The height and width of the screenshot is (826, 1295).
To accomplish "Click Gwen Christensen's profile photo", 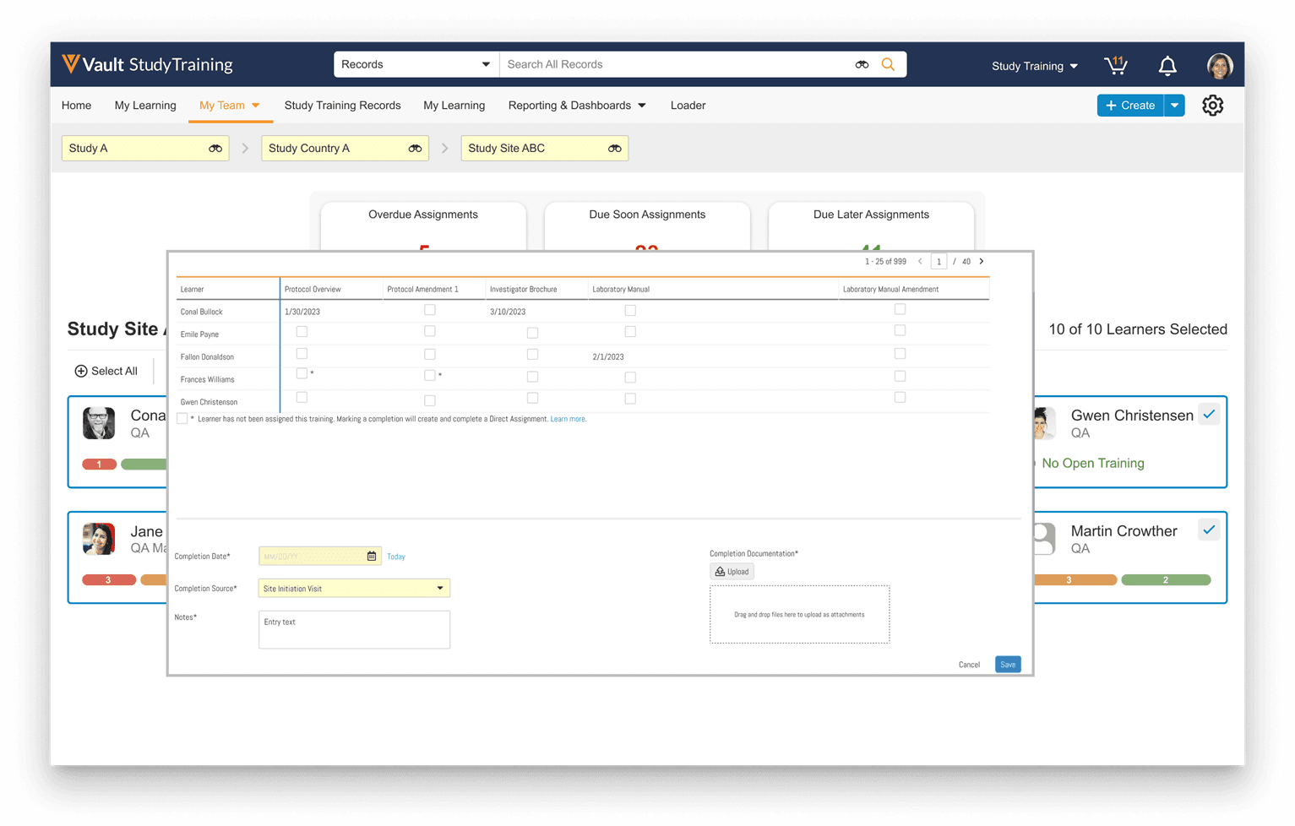I will pyautogui.click(x=1045, y=423).
